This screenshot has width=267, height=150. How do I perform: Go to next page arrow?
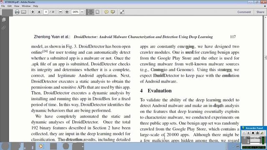click(39, 12)
